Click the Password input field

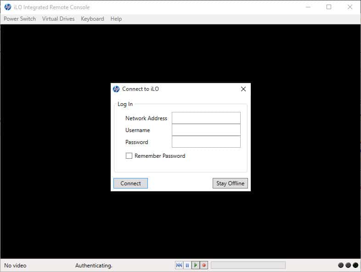pos(206,142)
